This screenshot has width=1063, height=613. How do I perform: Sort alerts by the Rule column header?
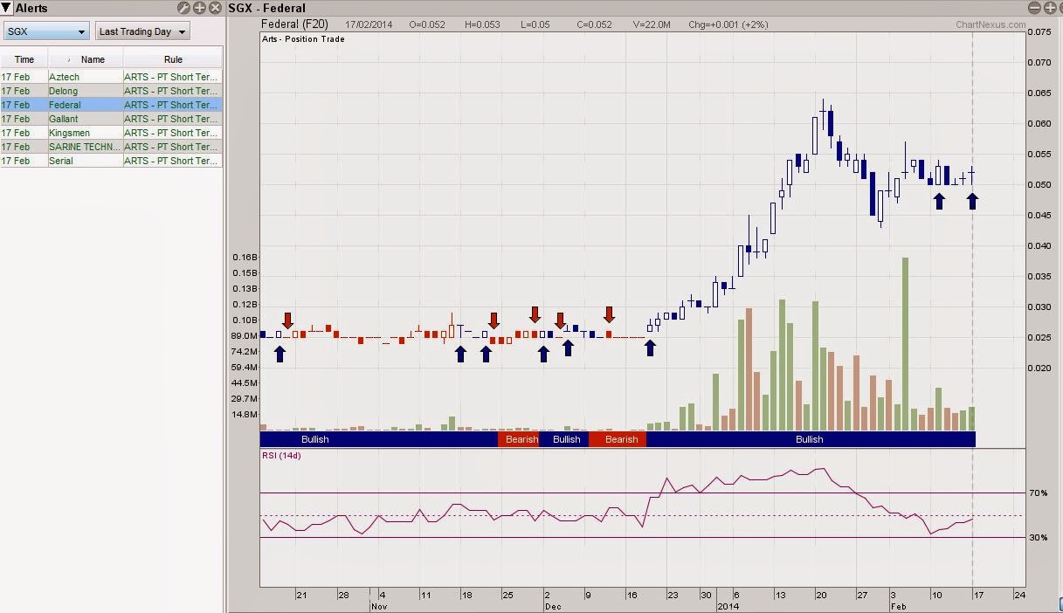173,59
